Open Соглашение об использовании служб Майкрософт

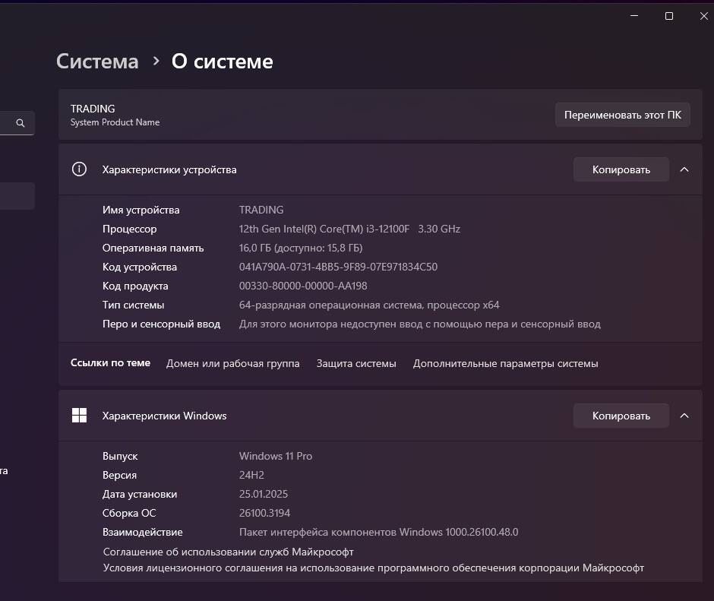pos(228,552)
